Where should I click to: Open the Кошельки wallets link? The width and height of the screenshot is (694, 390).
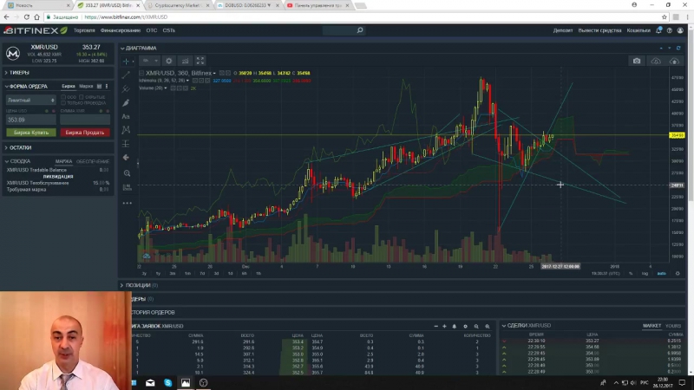pos(638,30)
